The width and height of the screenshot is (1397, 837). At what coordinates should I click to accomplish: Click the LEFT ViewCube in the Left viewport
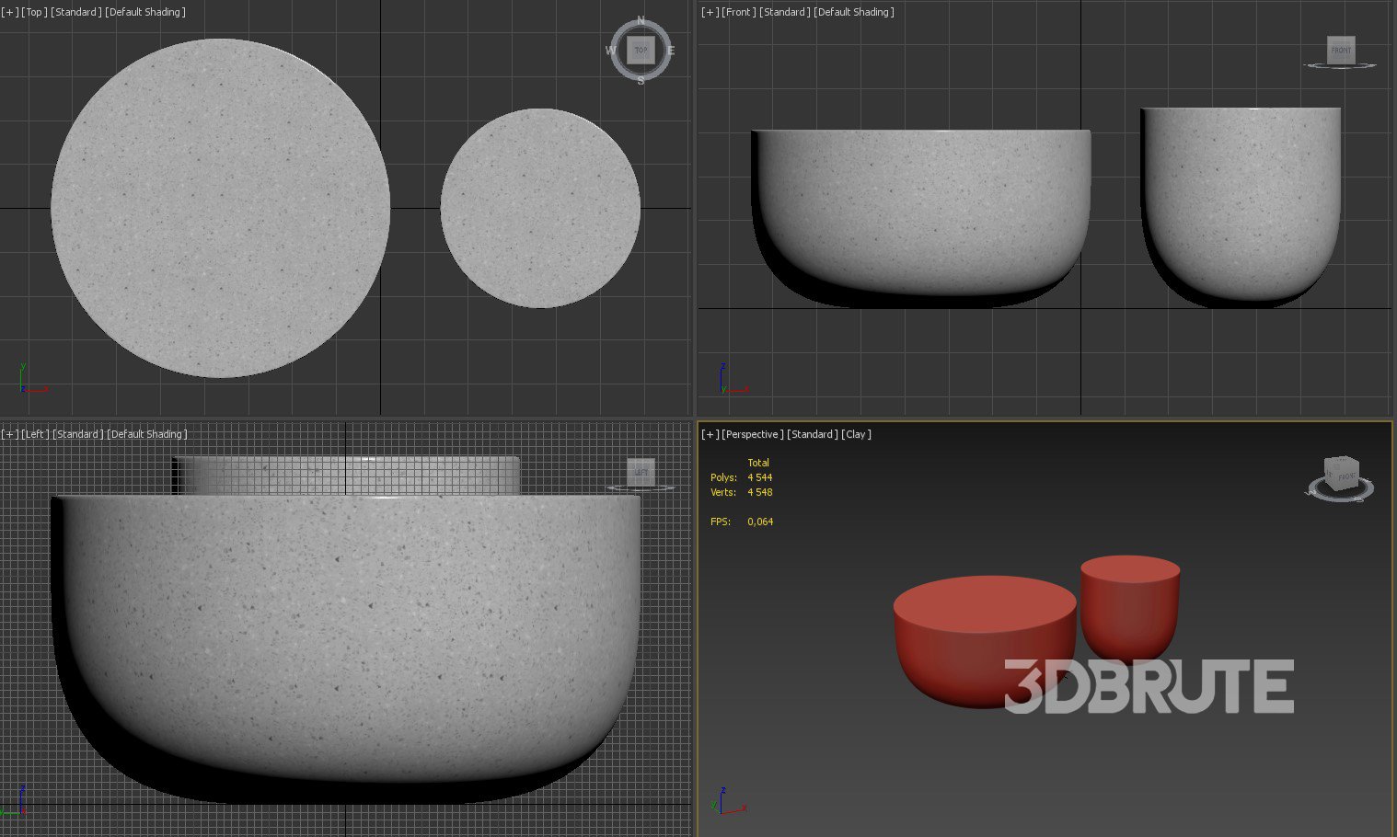coord(641,472)
